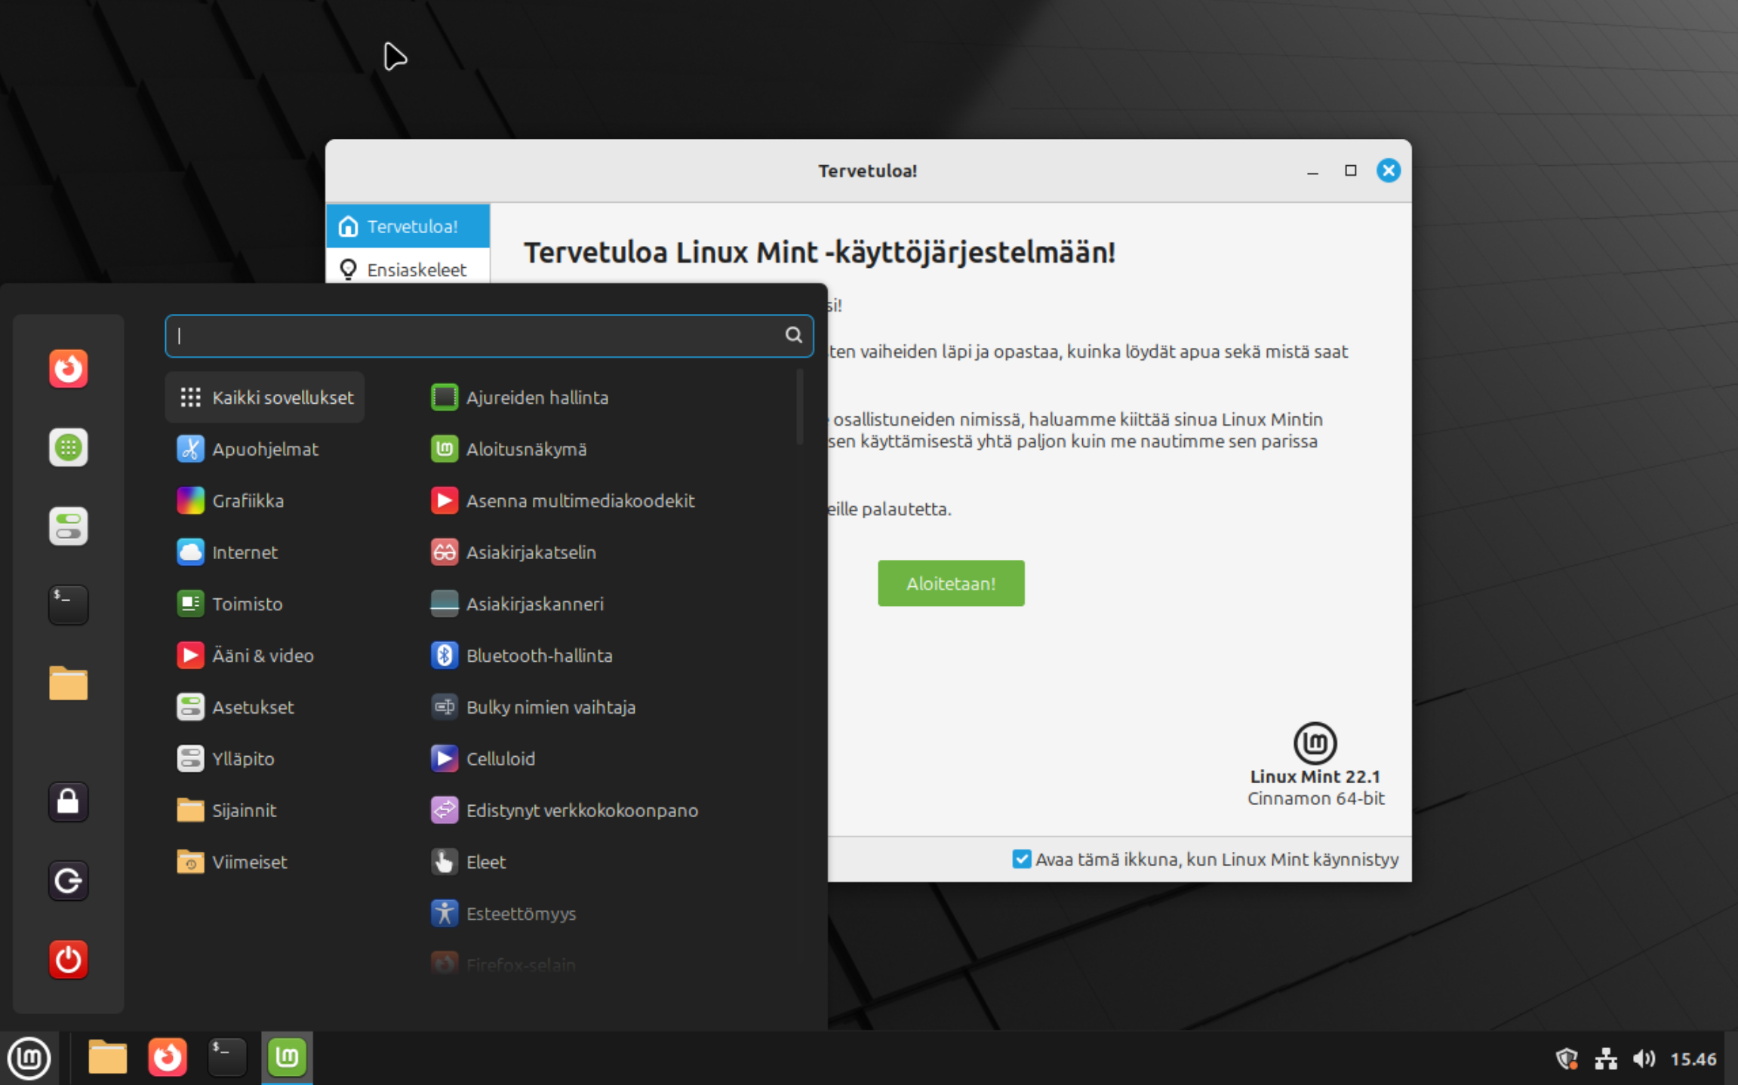
Task: Click the welcome screen taskbar window button
Action: tap(287, 1057)
